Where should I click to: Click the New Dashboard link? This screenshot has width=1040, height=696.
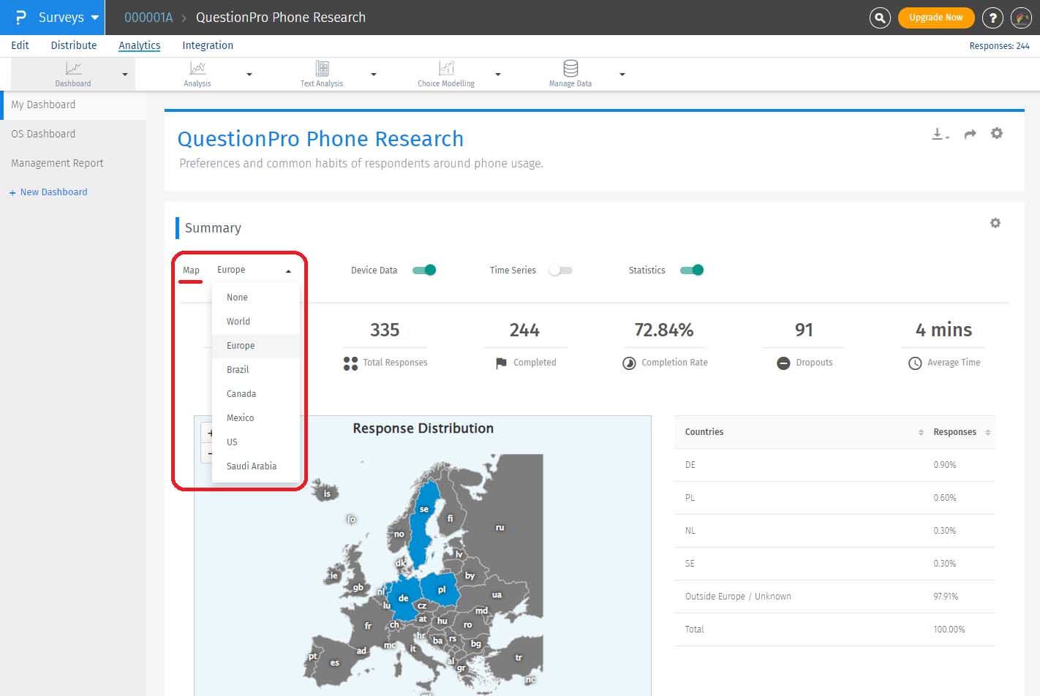tap(53, 192)
